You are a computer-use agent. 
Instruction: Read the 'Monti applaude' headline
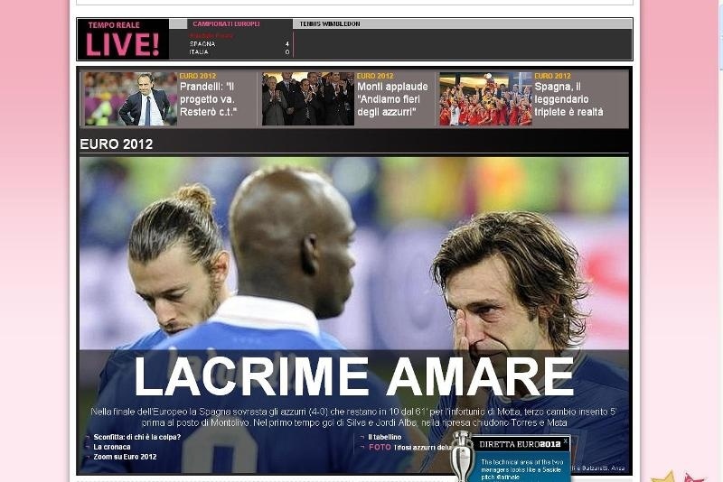pyautogui.click(x=392, y=99)
